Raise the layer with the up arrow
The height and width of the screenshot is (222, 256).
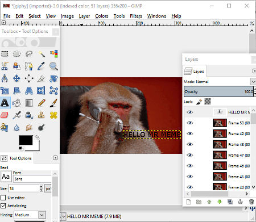point(209,202)
